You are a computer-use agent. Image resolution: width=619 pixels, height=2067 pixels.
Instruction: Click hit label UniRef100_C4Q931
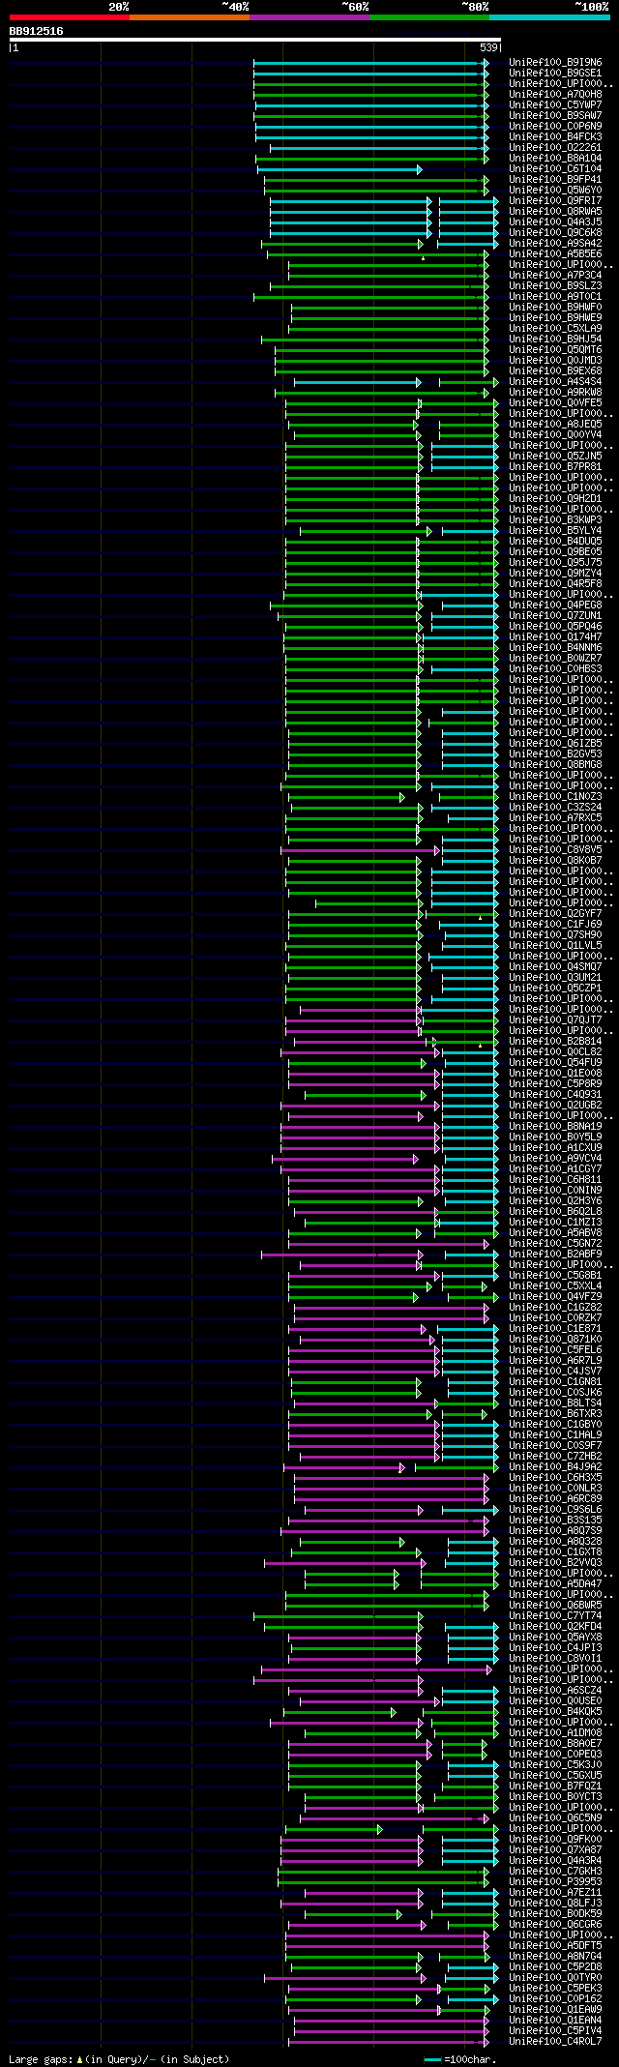click(x=555, y=1094)
